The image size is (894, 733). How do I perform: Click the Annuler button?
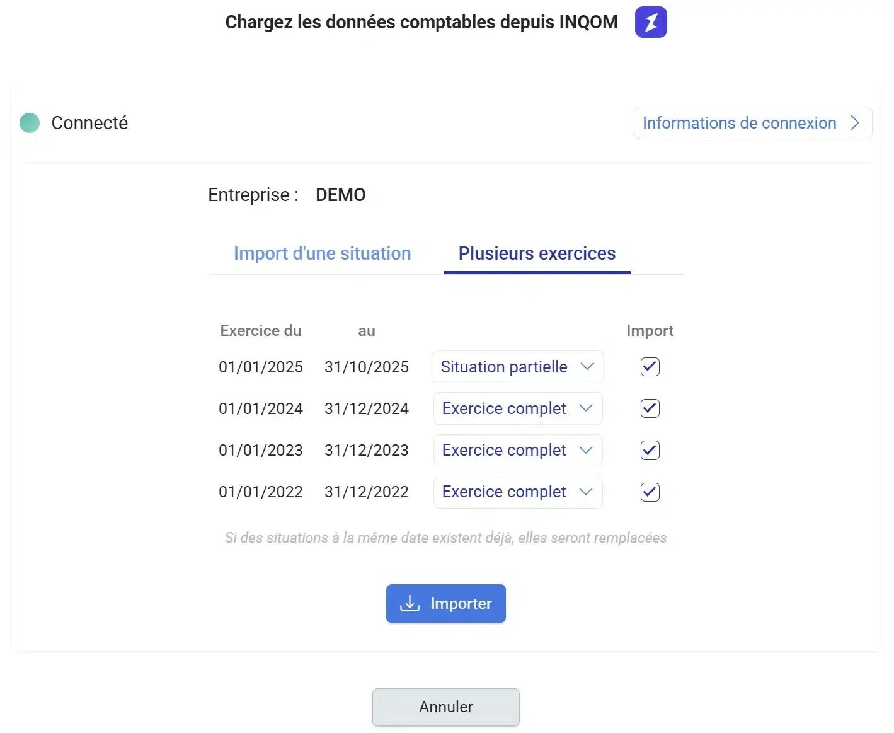pyautogui.click(x=445, y=707)
